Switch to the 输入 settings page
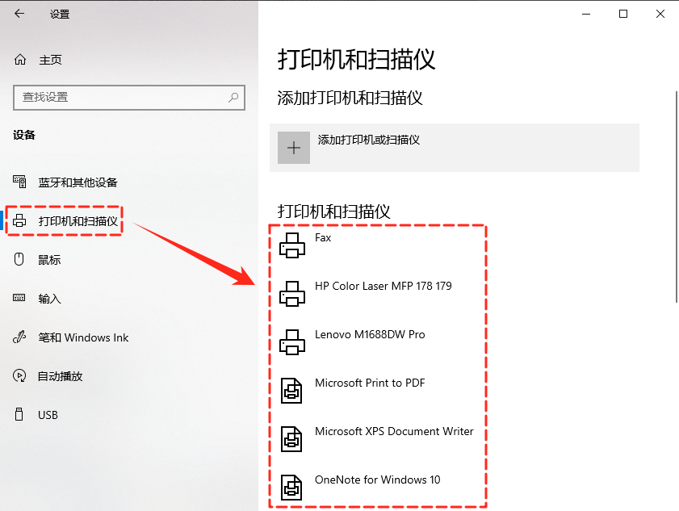679x511 pixels. (49, 299)
